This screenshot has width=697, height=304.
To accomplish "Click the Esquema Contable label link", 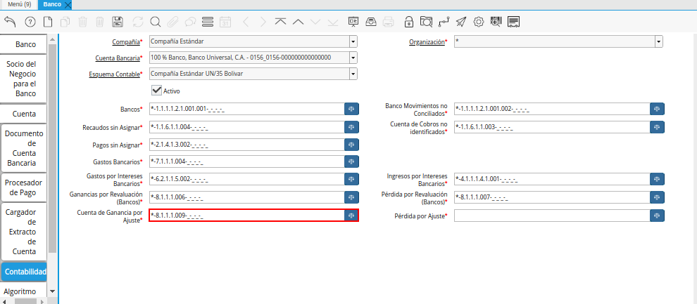I will (x=114, y=74).
